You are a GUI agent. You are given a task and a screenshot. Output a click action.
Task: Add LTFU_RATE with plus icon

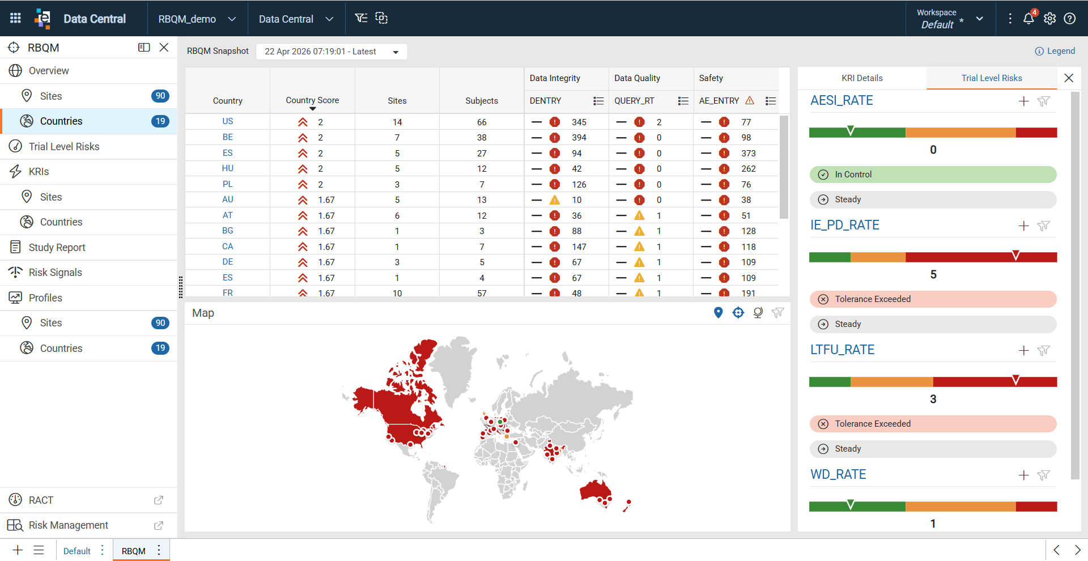[x=1023, y=351]
